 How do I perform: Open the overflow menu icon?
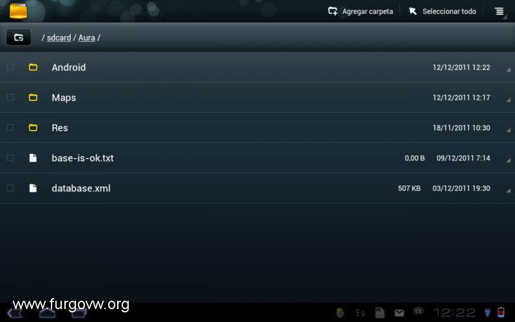pos(500,12)
